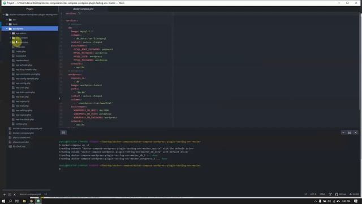Screen dimensions: 362x204
Task: Open license.txt in the tree
Action: [x=21, y=56]
